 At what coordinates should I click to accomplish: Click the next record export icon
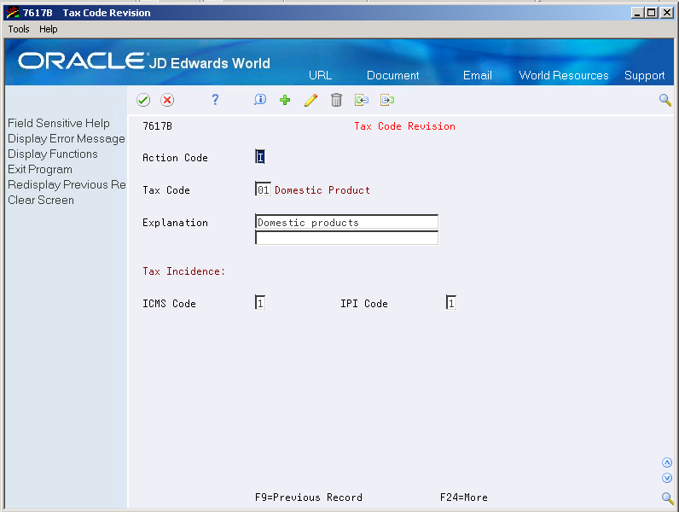point(387,100)
